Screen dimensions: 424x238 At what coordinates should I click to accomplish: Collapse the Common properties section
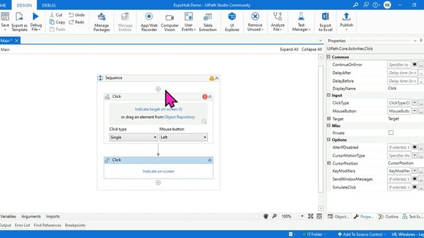[x=329, y=57]
